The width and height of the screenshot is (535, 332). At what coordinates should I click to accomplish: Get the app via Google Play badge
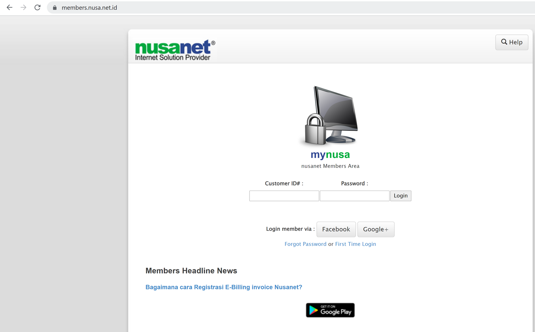coord(330,310)
